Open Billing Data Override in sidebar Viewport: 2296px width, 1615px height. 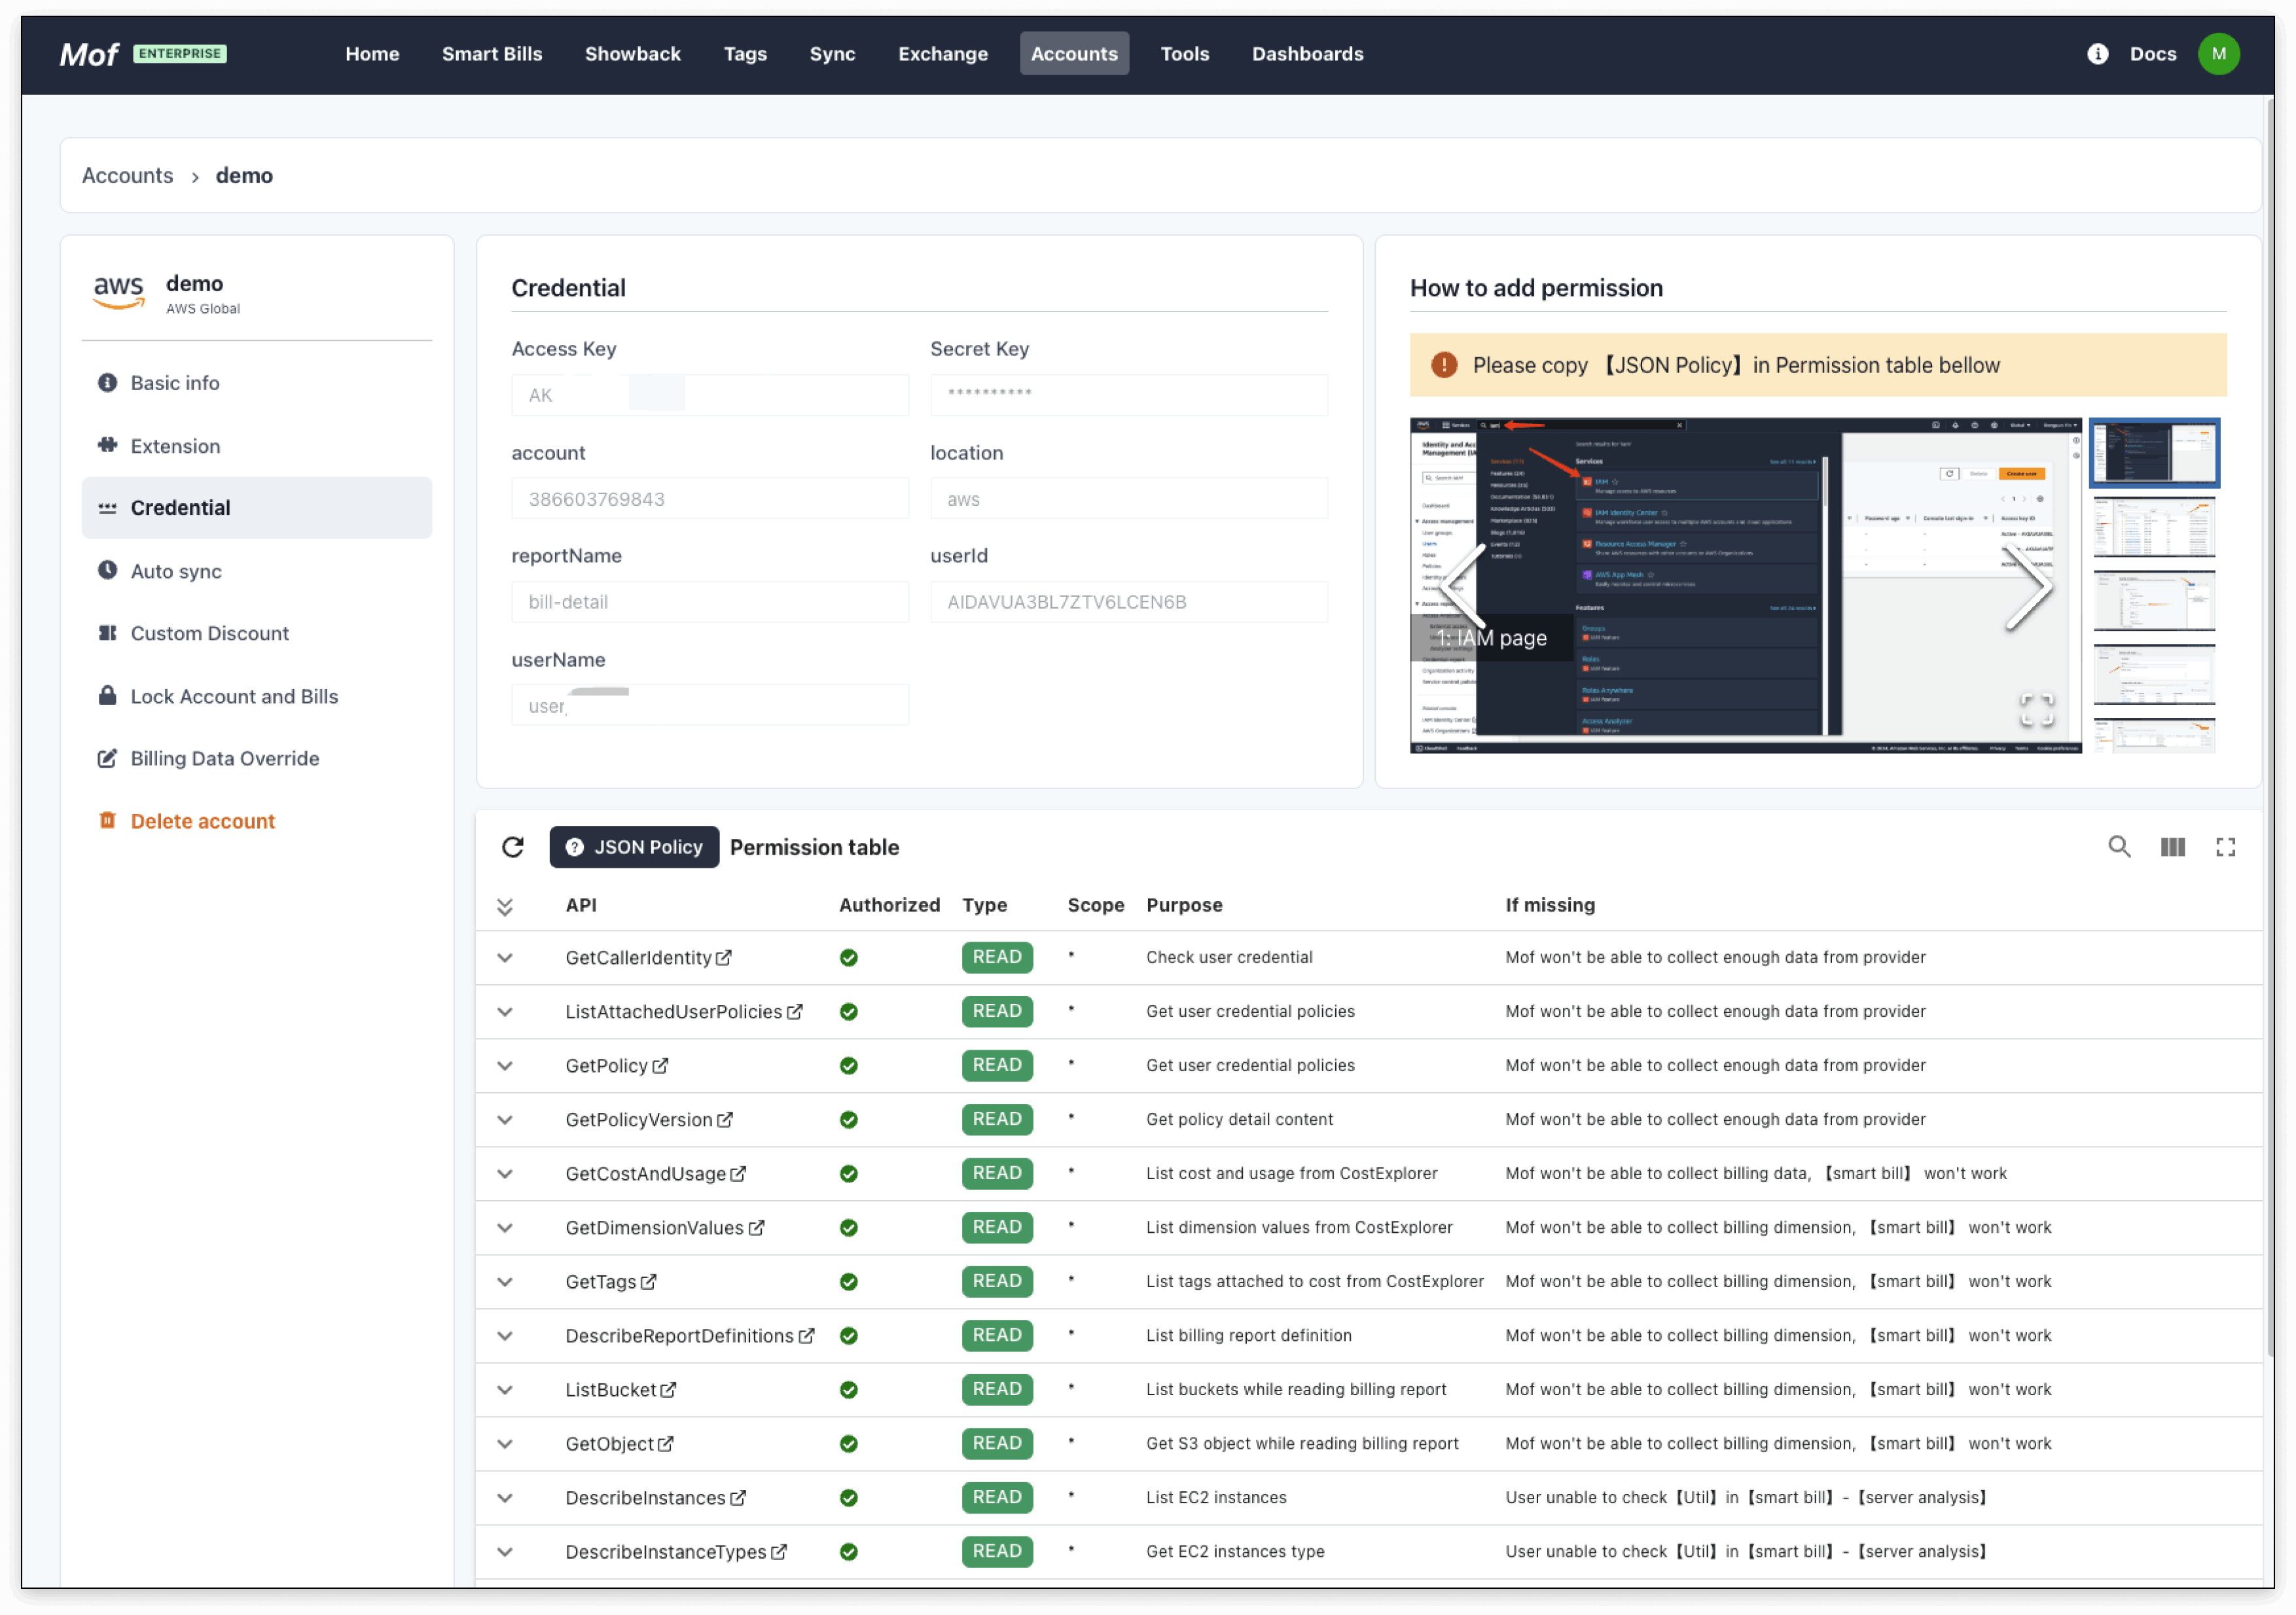point(257,758)
